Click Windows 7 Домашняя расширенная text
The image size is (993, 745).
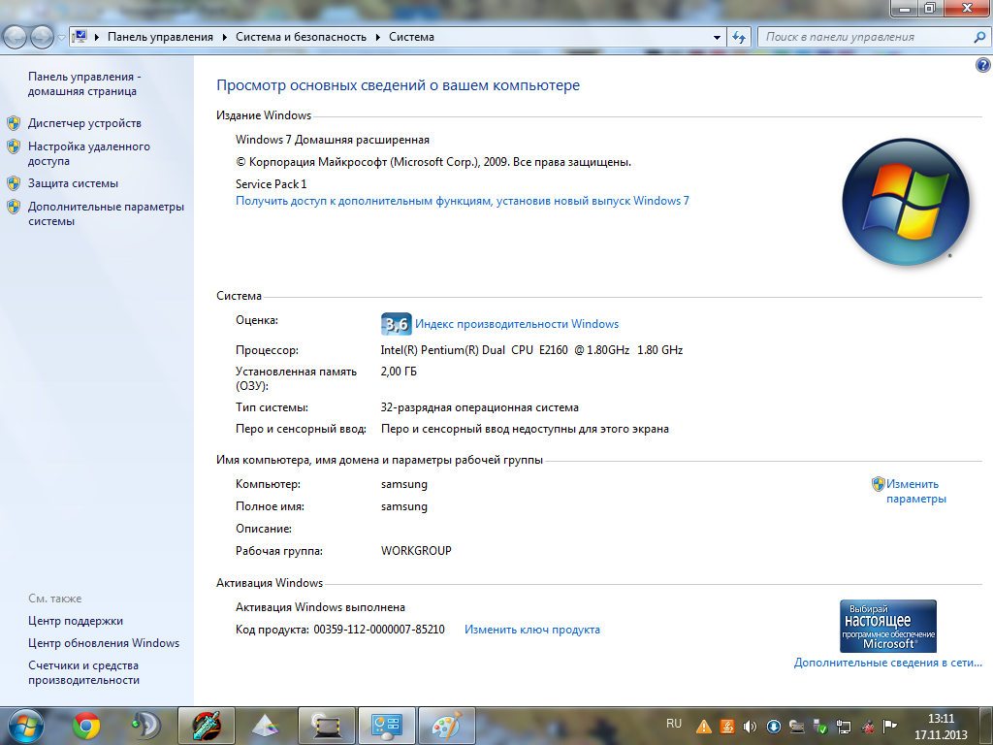(x=333, y=140)
